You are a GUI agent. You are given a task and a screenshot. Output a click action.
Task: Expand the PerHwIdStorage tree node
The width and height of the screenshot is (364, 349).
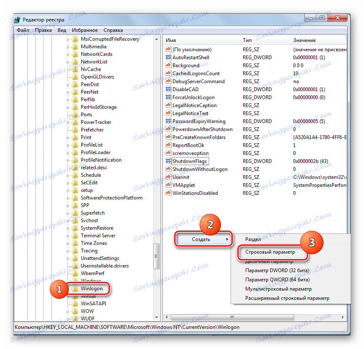68,107
